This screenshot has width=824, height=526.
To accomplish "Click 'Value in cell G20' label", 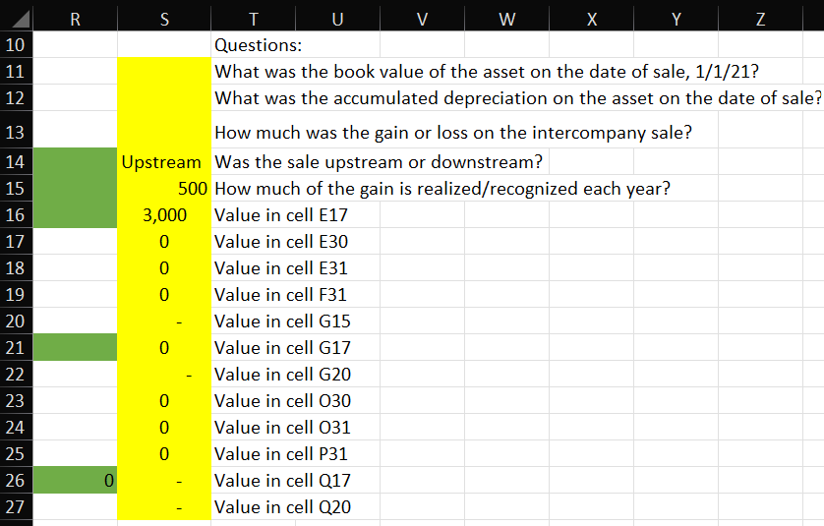I will tap(283, 375).
